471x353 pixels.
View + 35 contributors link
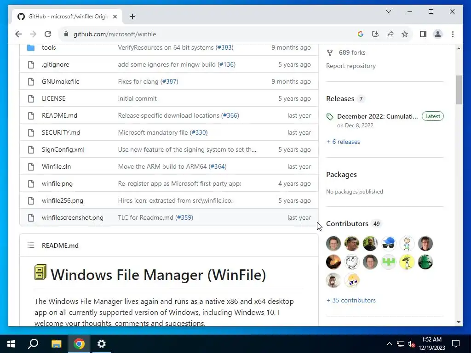coord(351,300)
